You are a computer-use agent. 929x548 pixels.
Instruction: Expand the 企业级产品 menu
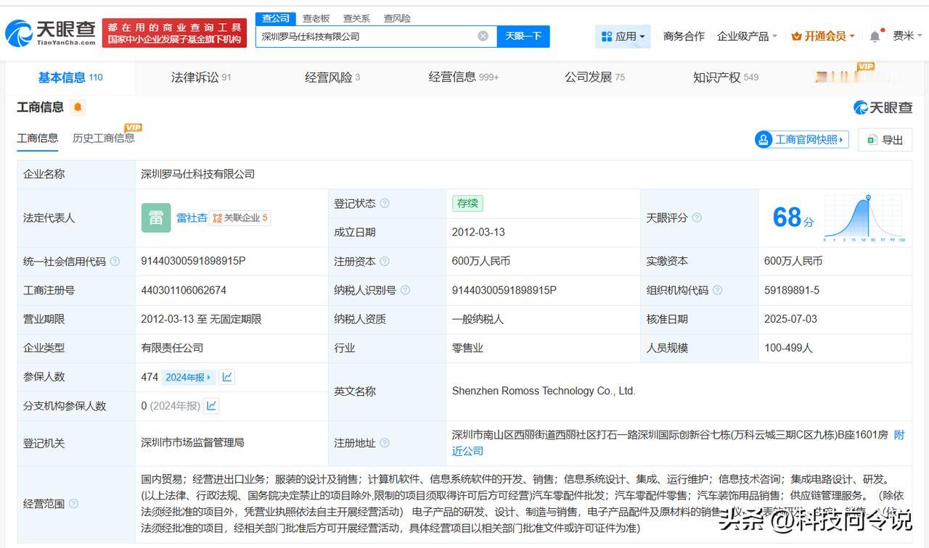click(x=747, y=36)
